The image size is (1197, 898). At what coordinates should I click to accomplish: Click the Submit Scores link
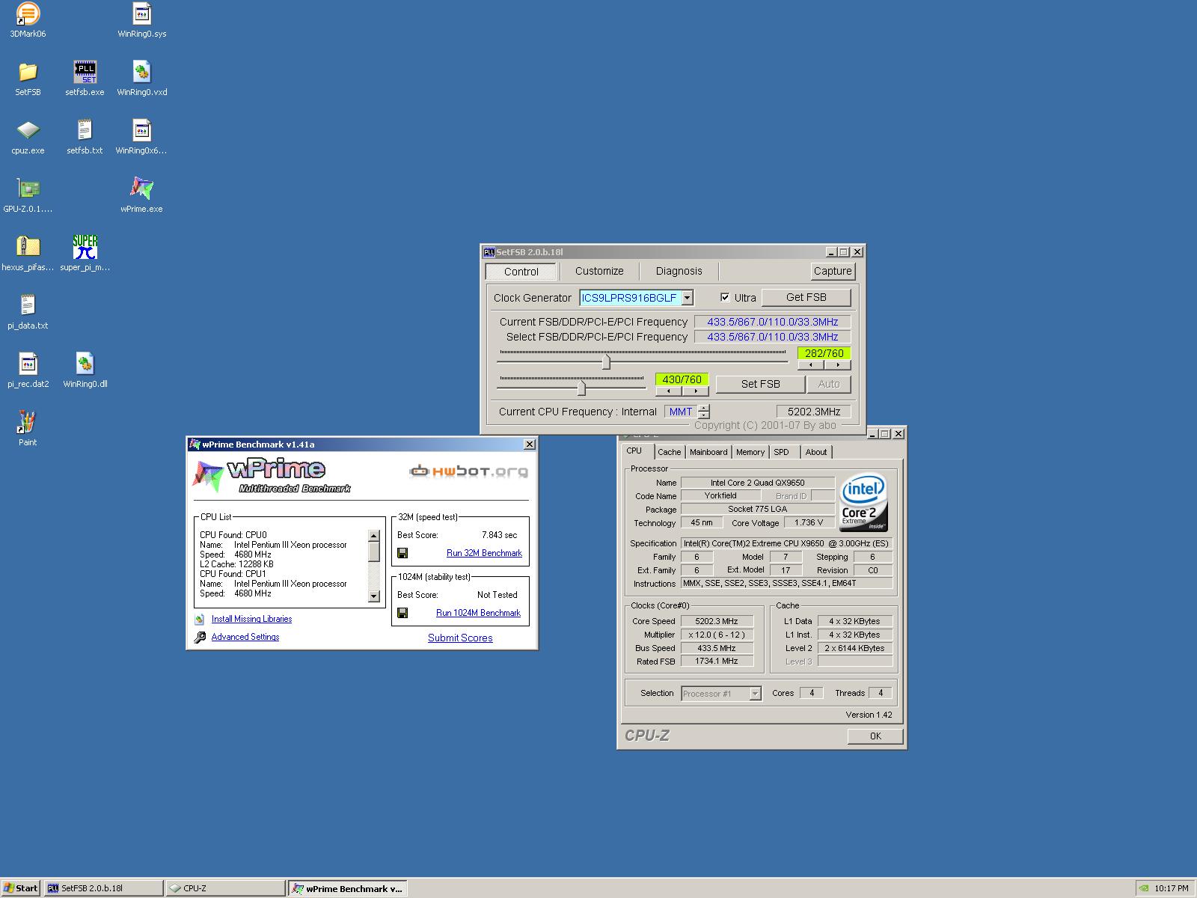(x=460, y=638)
